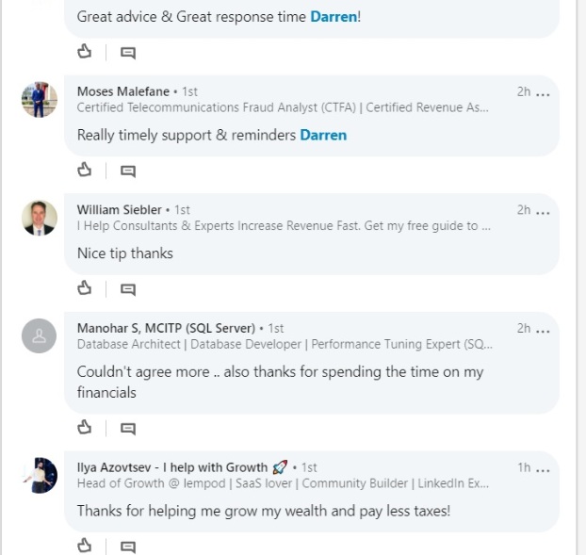Viewport: 586px width, 555px height.
Task: Open Moses Malefane's profile name link
Action: pyautogui.click(x=123, y=91)
